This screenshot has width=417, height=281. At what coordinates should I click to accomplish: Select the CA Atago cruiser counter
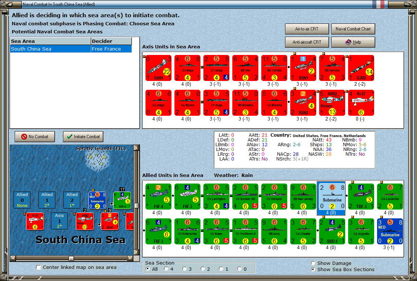pyautogui.click(x=159, y=103)
